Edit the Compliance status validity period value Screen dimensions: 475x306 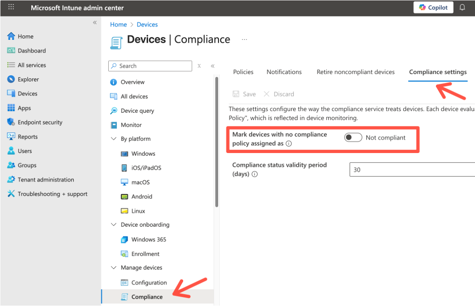[412, 169]
